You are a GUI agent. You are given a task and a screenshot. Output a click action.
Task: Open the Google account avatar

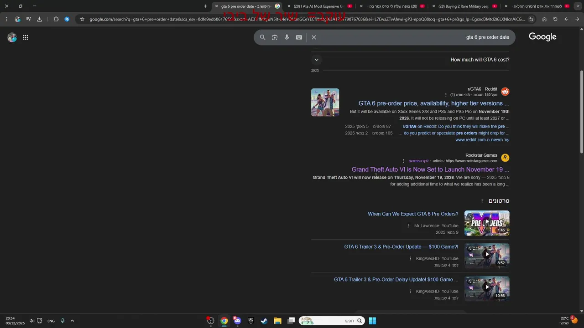coord(12,37)
